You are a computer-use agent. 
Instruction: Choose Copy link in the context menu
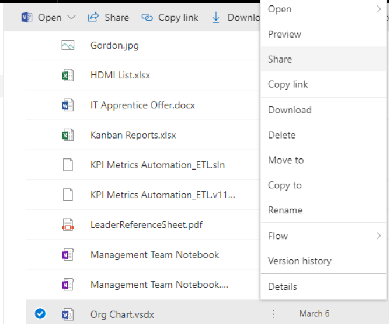(323, 85)
